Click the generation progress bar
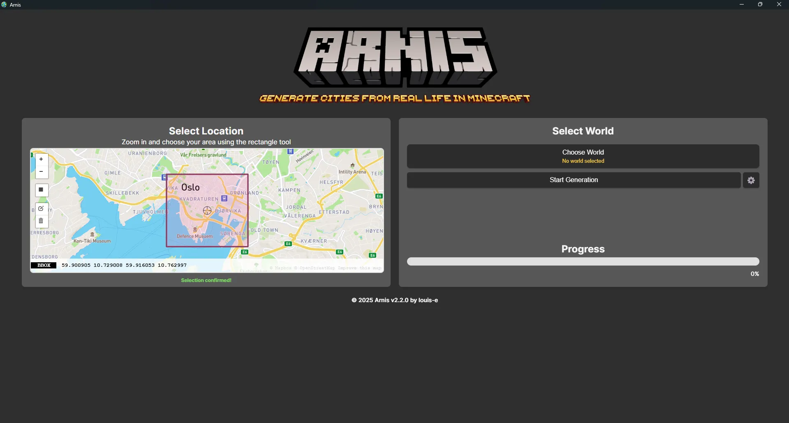 click(583, 261)
